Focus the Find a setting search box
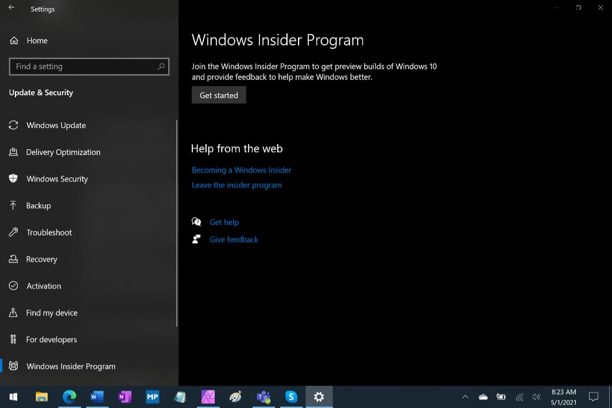The image size is (612, 408). click(x=83, y=67)
